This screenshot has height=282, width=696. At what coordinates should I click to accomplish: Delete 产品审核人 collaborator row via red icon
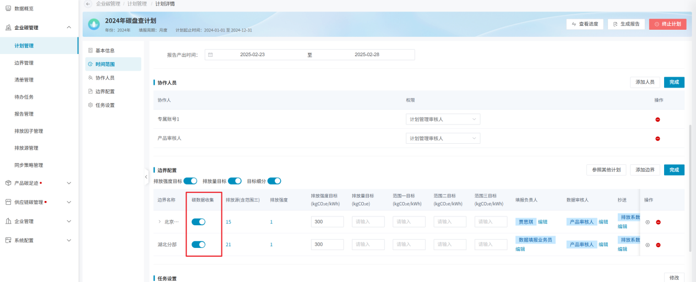pyautogui.click(x=657, y=138)
